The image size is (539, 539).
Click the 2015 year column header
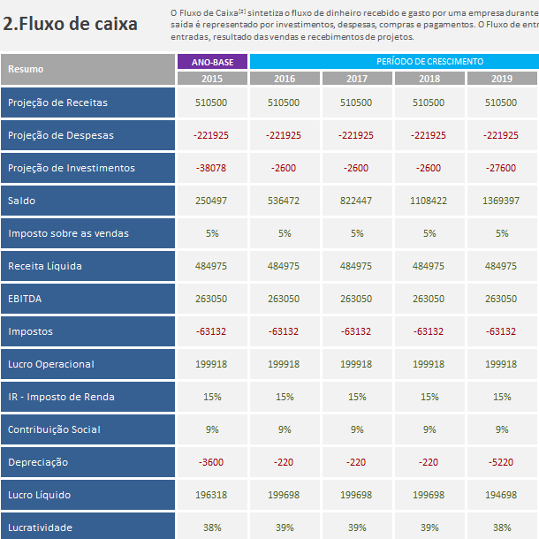pos(212,79)
